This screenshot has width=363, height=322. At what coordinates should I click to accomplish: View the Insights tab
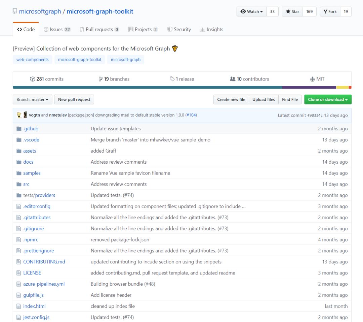[x=211, y=29]
